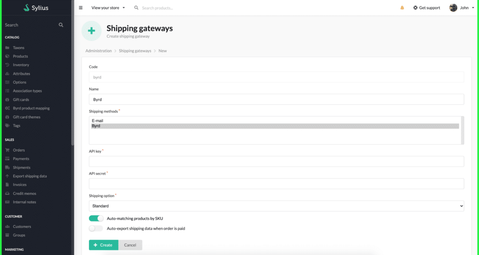Open Internal notes in the sidebar
The height and width of the screenshot is (255, 479).
(24, 202)
